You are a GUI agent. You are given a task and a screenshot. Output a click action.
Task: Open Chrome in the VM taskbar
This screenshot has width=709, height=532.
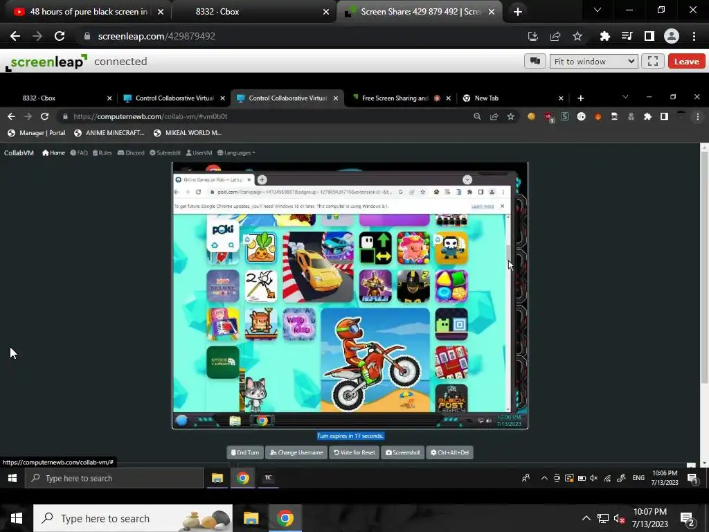(x=262, y=420)
